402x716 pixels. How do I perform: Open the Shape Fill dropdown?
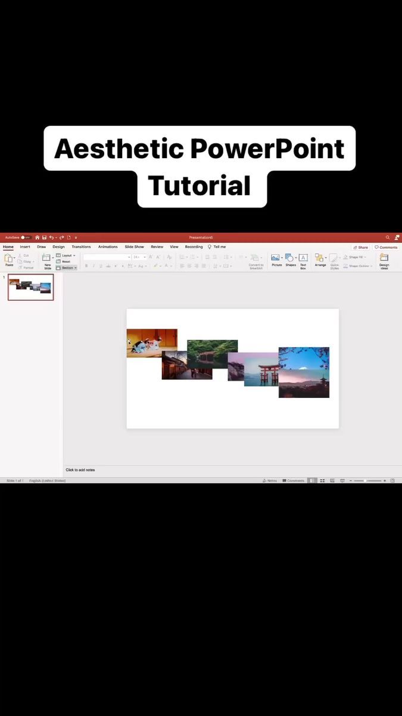coord(355,257)
